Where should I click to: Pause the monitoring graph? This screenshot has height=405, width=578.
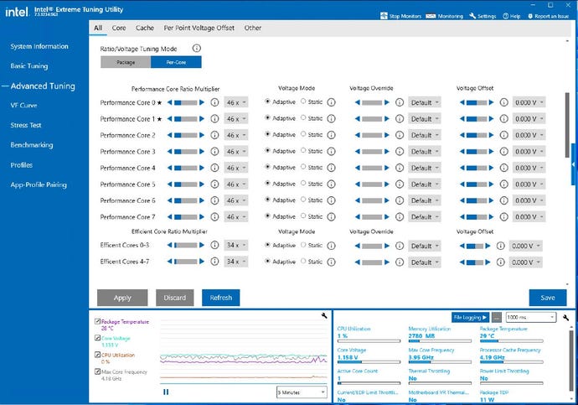(x=166, y=392)
